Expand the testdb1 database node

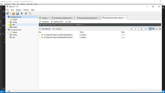click(8, 27)
